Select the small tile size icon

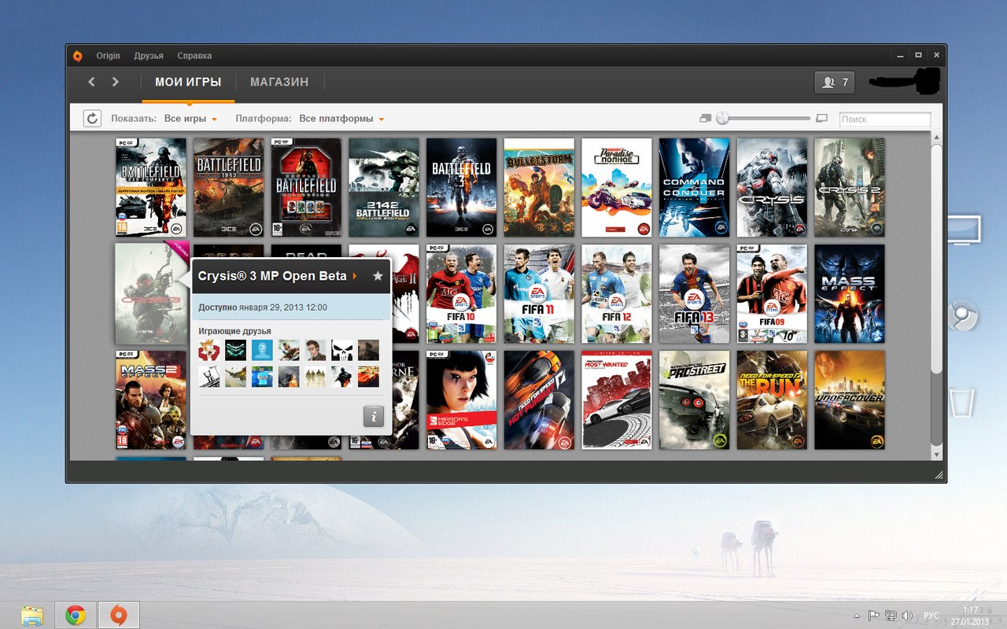705,119
